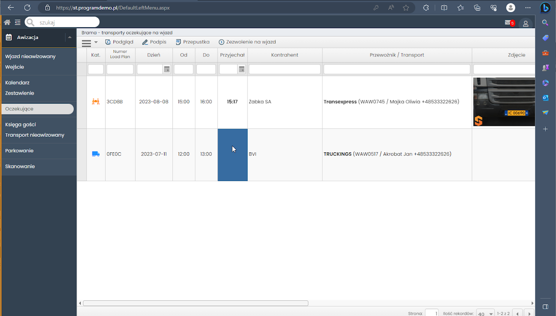Open the mail notifications icon
Image resolution: width=556 pixels, height=316 pixels.
508,23
